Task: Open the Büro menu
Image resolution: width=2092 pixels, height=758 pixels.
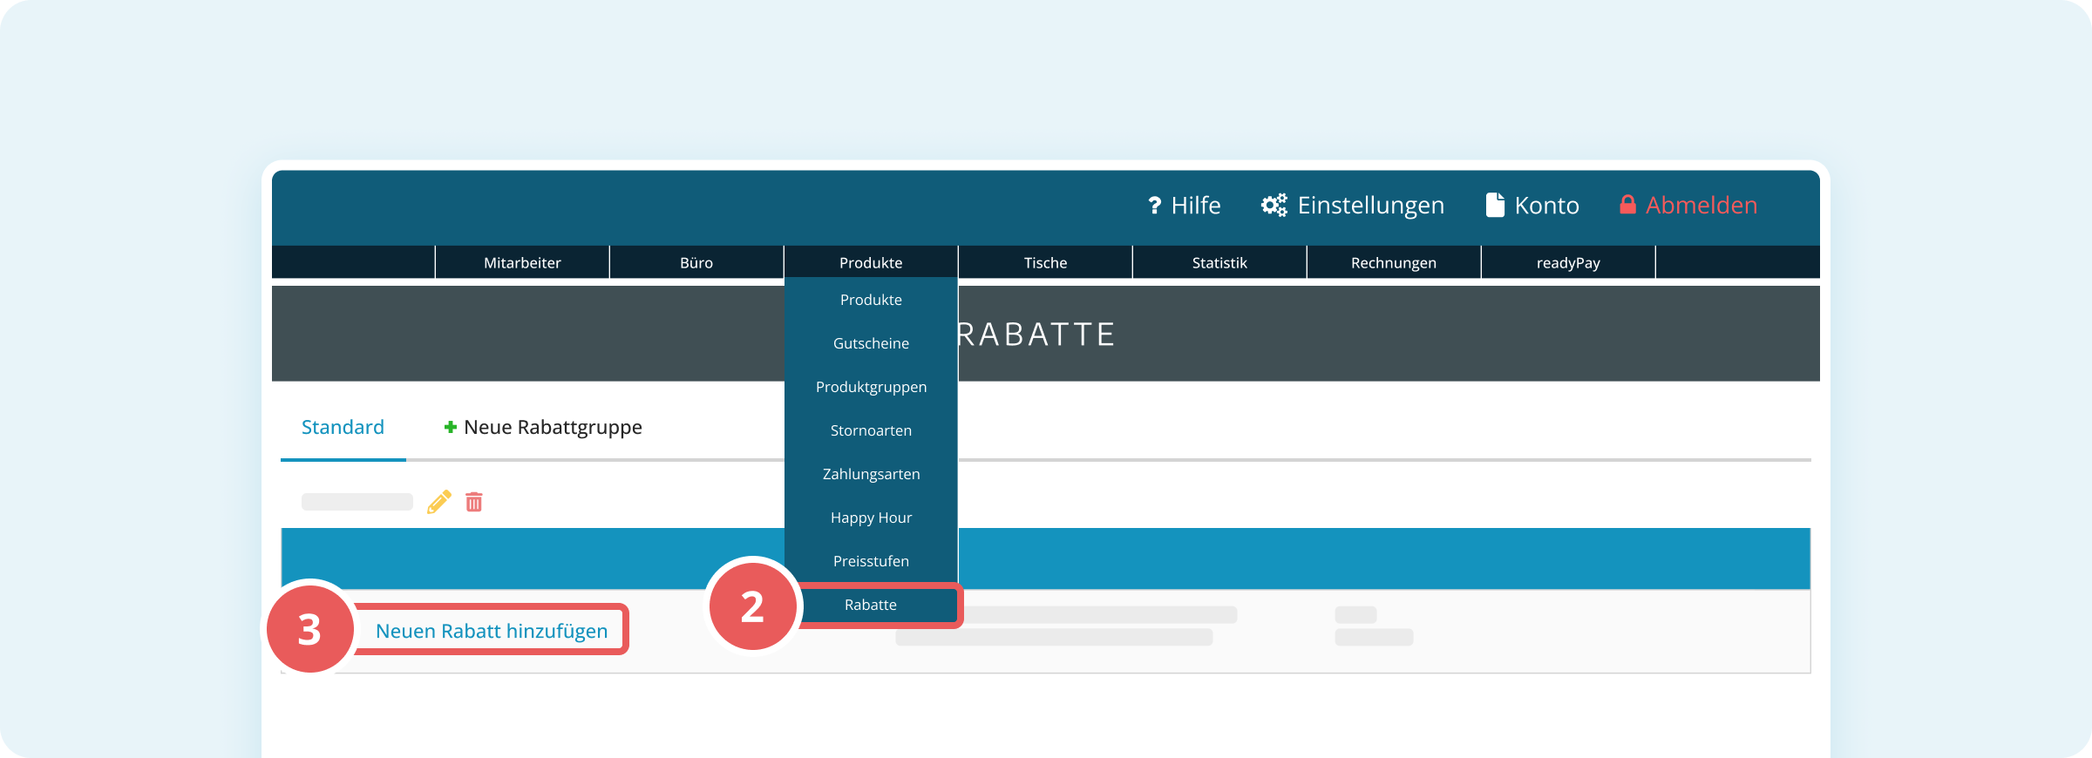Action: [x=696, y=262]
